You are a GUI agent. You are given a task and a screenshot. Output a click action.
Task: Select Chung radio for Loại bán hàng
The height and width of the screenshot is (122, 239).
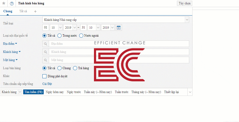click(59, 68)
